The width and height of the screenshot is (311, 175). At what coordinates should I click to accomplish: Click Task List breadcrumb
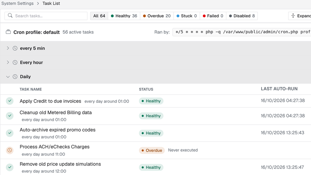point(51,3)
